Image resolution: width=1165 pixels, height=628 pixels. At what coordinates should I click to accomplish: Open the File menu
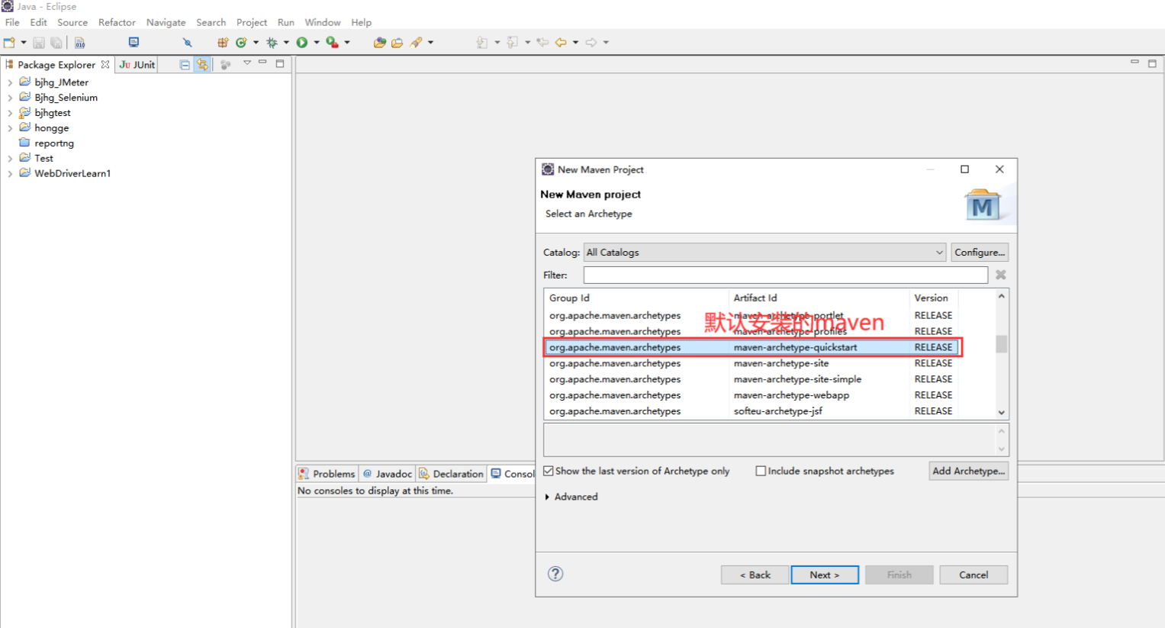[12, 22]
